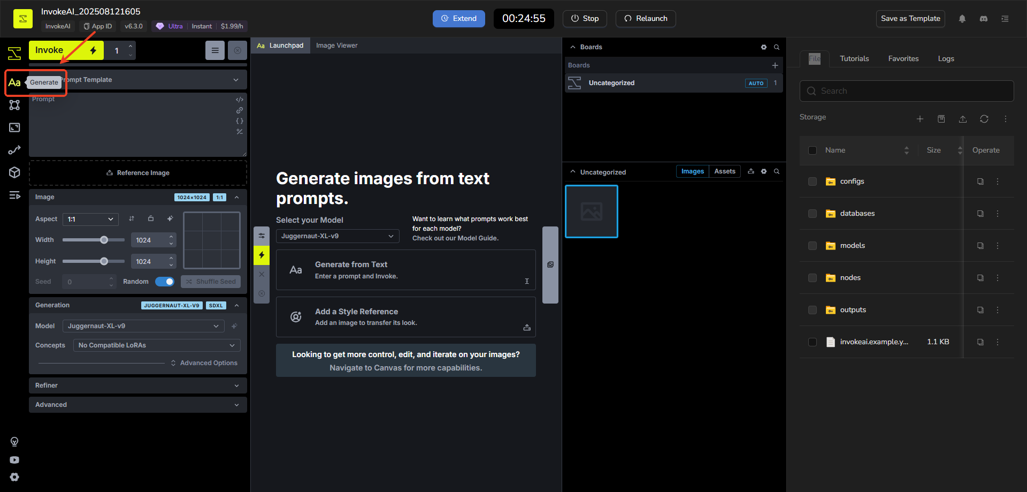1027x492 pixels.
Task: Check the select-all checkbox beside Name
Action: (813, 150)
